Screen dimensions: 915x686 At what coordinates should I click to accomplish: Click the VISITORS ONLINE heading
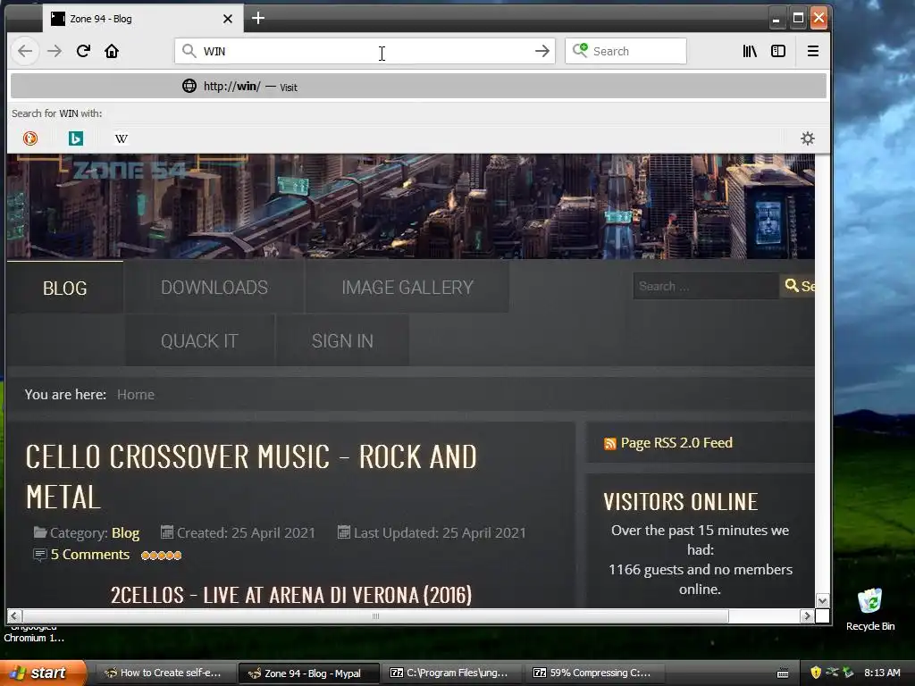(680, 502)
